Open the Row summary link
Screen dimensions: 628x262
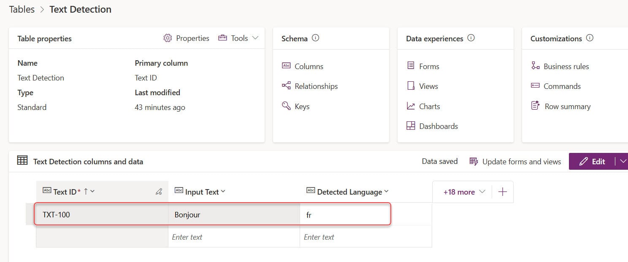(568, 107)
